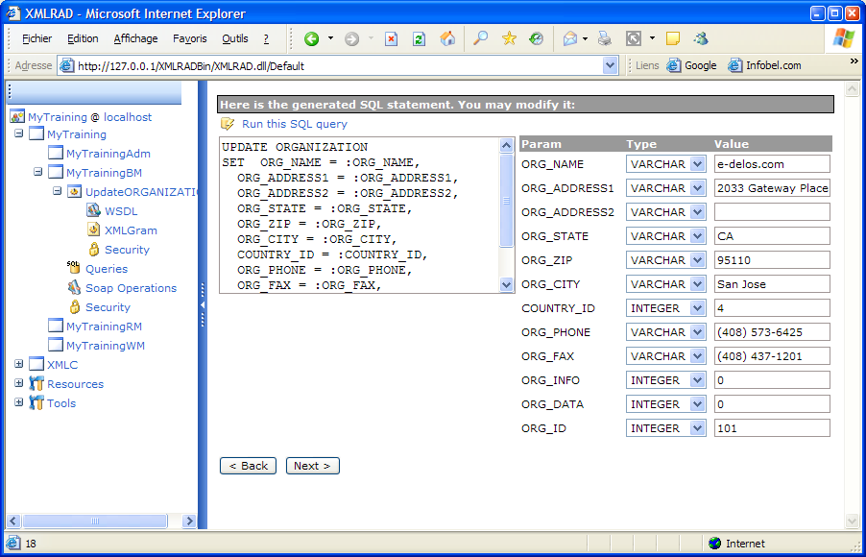This screenshot has height=557, width=866.
Task: Expand the XMLC tree node
Action: pos(19,365)
